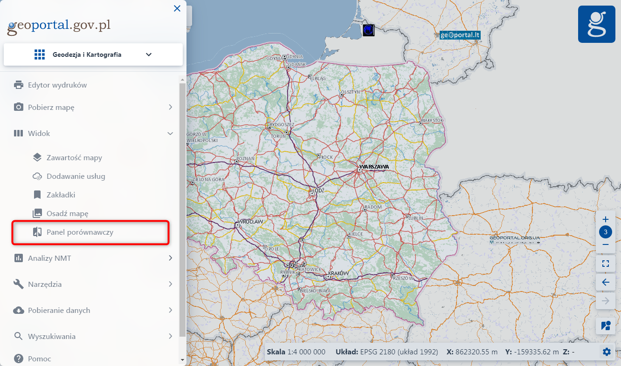Zoom out the map with minus button
Screen dimensions: 621x366
[x=606, y=244]
